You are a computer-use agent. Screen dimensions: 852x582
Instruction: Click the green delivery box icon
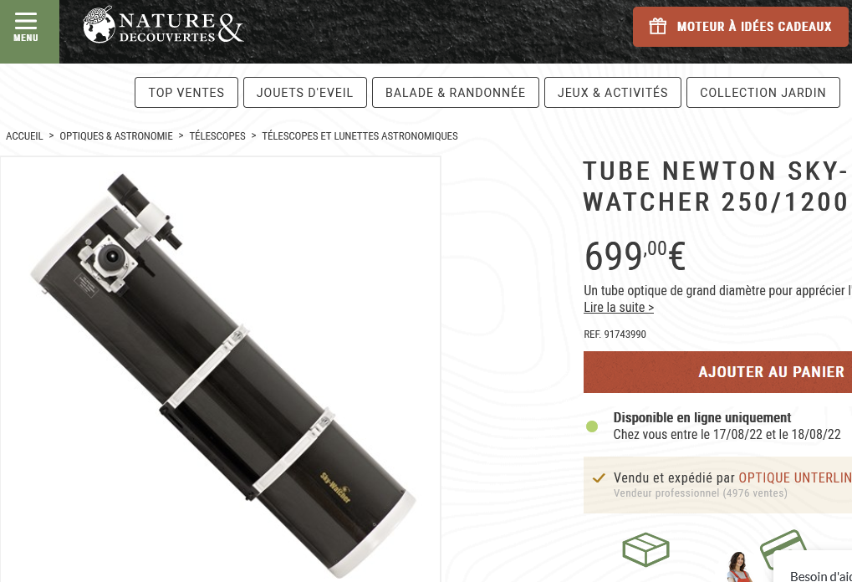click(x=645, y=549)
